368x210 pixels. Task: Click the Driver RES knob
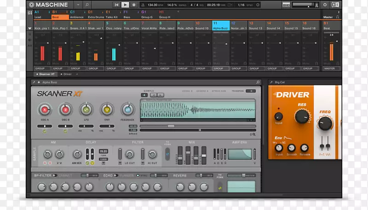[x=302, y=117]
